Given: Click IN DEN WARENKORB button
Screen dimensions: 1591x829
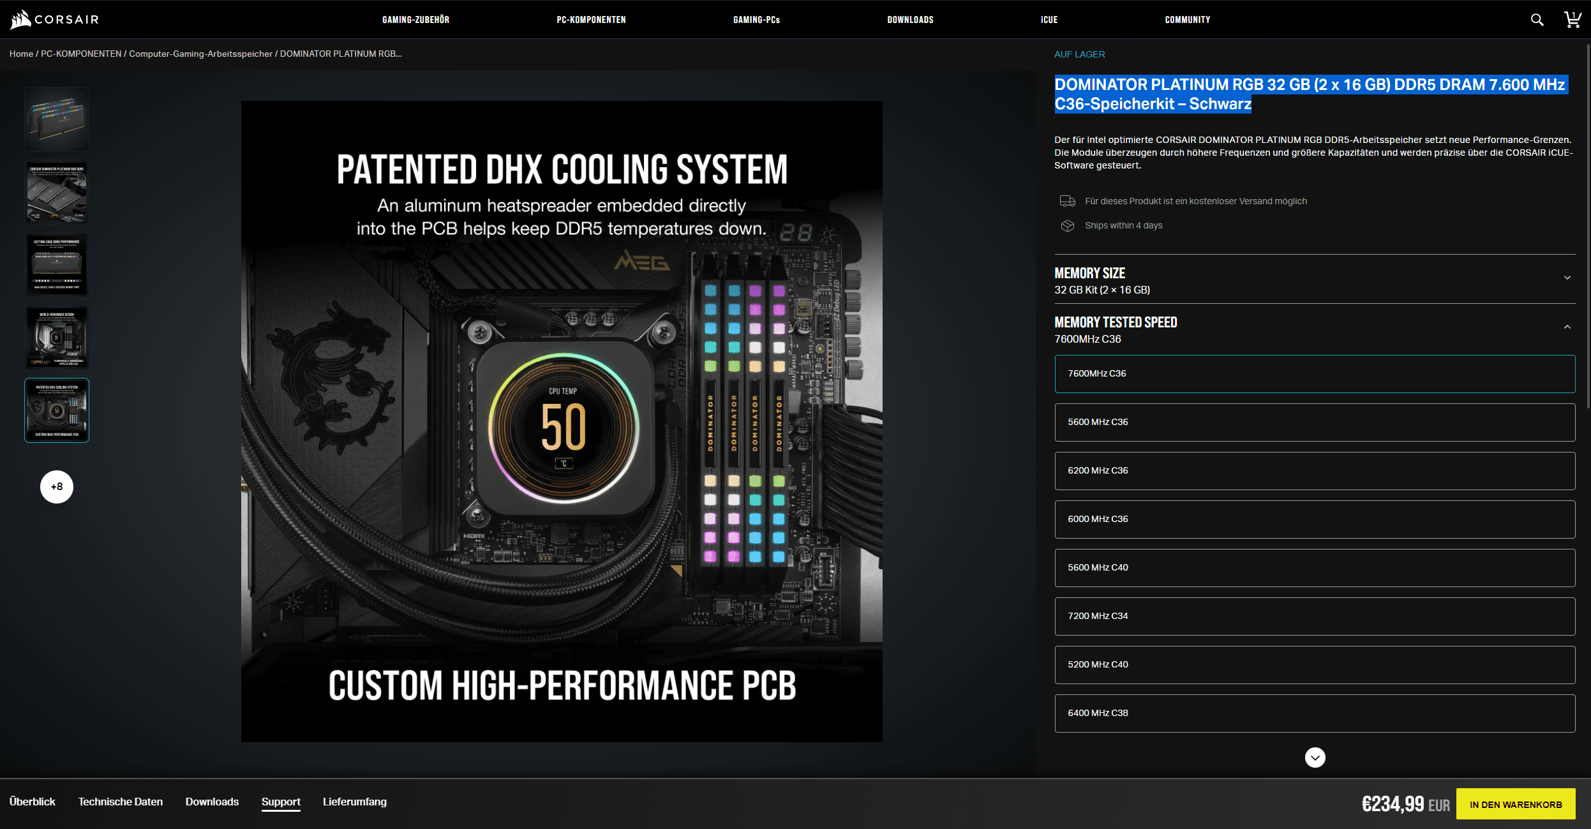Looking at the screenshot, I should 1516,804.
